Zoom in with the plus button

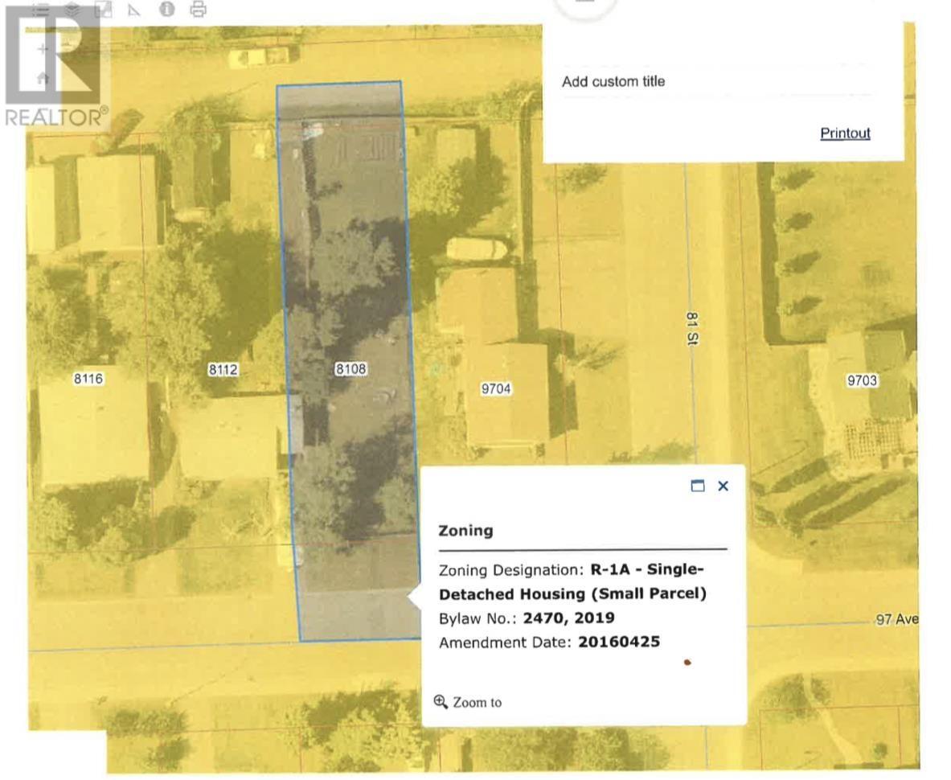pyautogui.click(x=43, y=49)
